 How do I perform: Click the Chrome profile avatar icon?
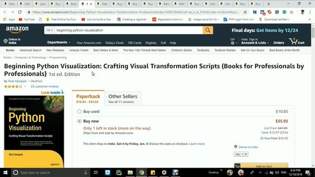tap(302, 12)
